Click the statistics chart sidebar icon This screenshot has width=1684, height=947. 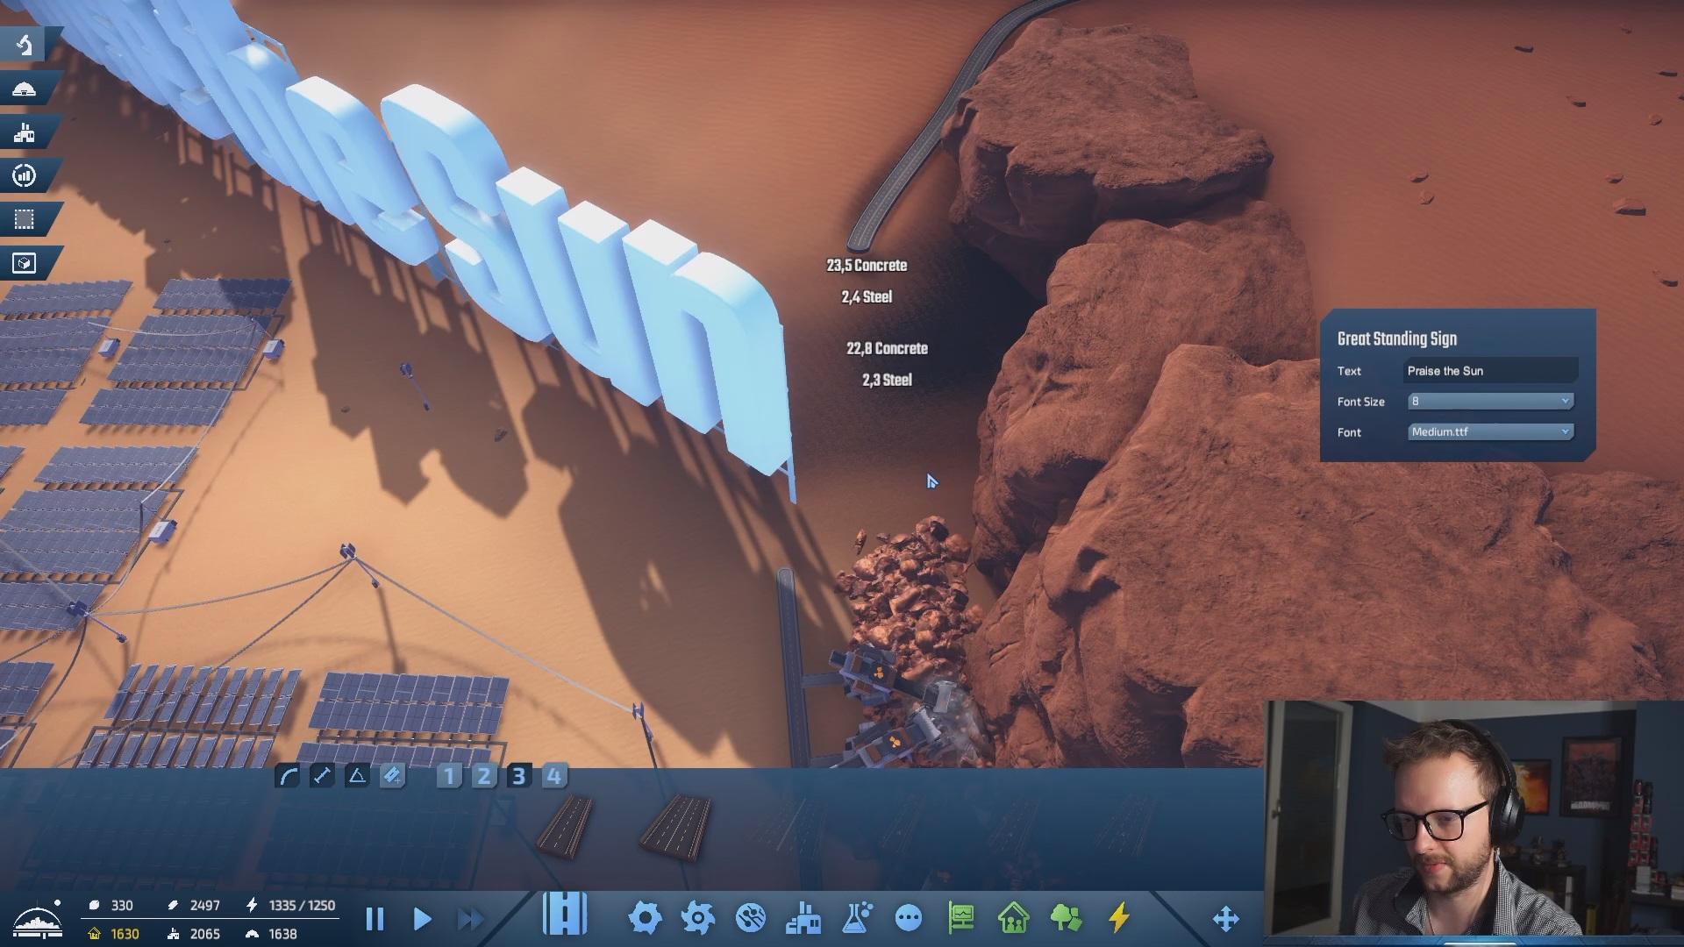click(x=25, y=175)
